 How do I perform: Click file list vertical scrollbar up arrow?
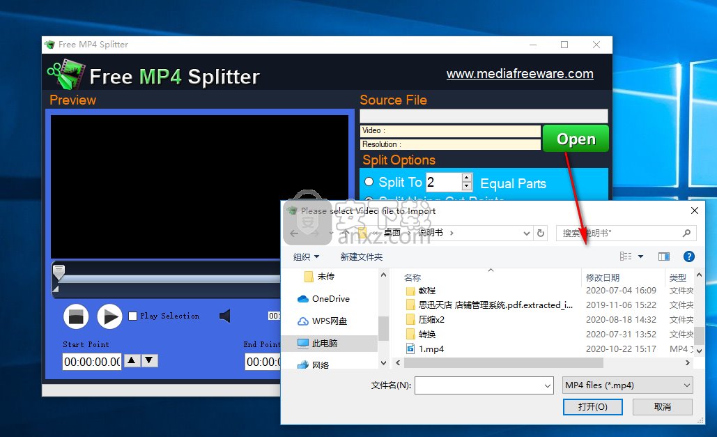699,275
